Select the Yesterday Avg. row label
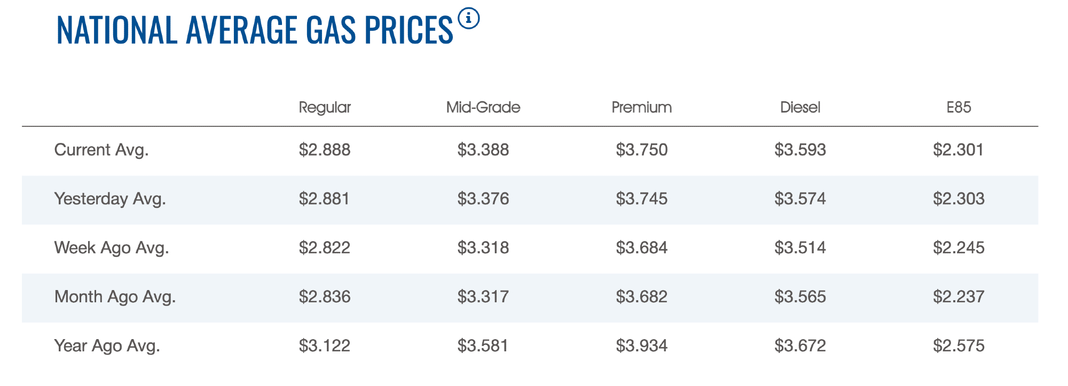The width and height of the screenshot is (1068, 386). pyautogui.click(x=110, y=199)
